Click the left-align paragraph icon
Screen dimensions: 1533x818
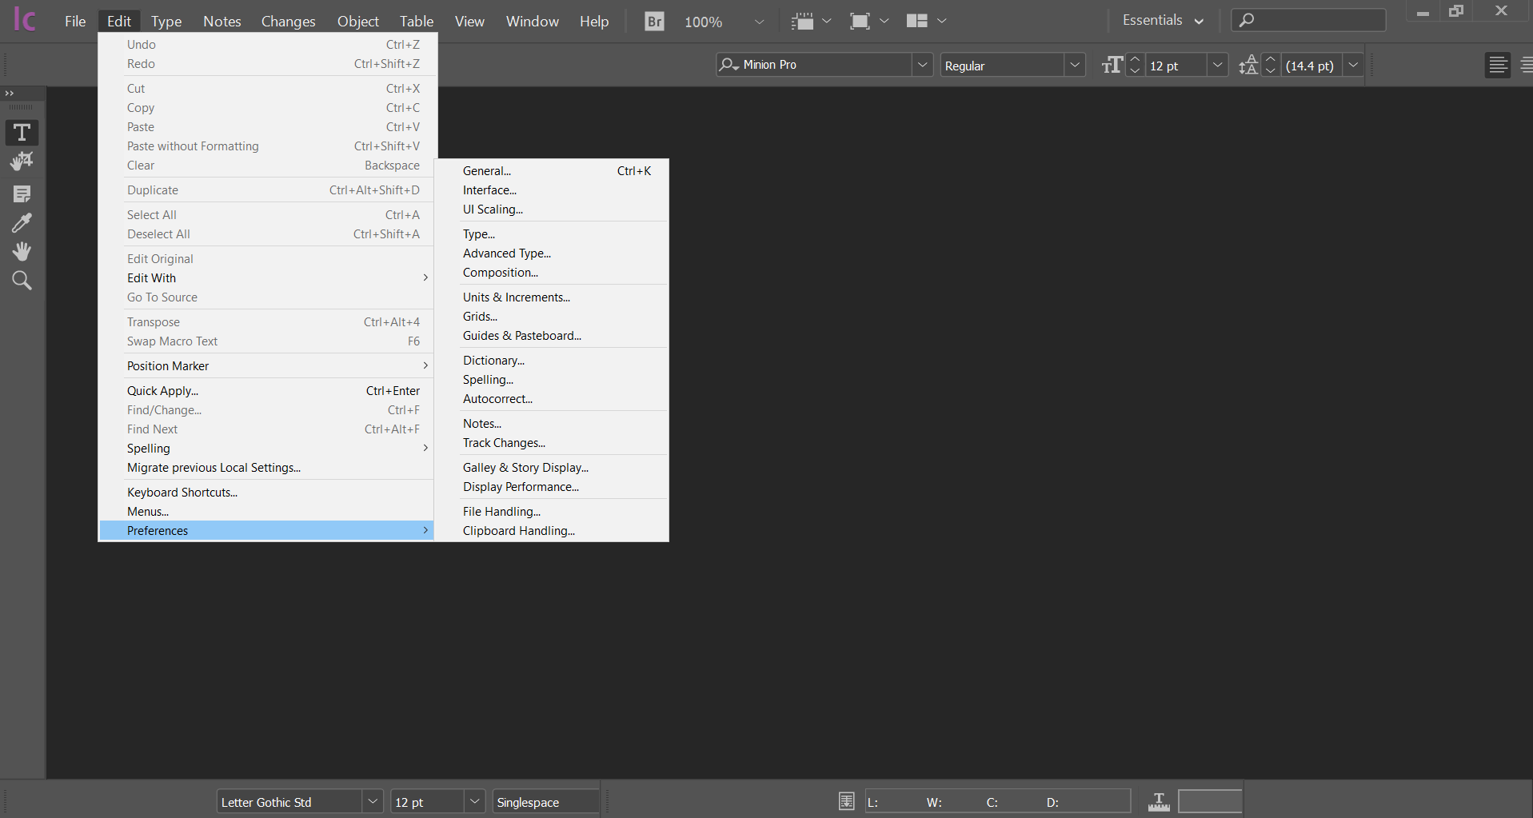point(1498,66)
